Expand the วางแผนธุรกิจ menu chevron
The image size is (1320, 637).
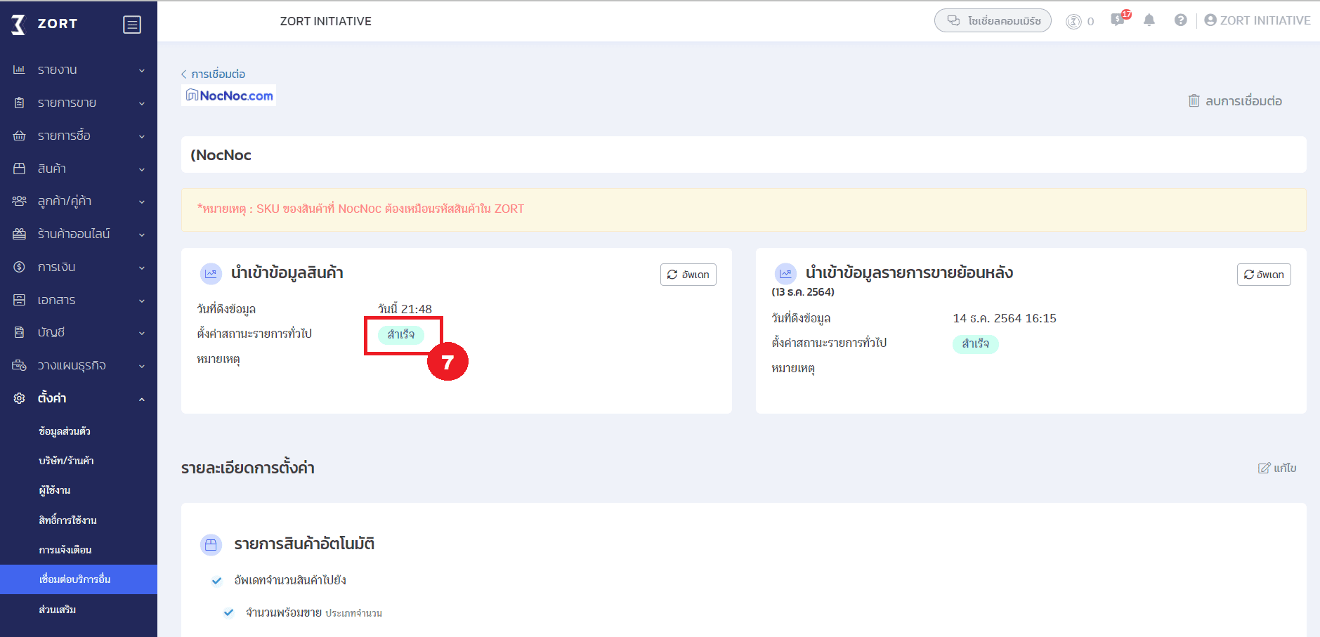pos(142,366)
